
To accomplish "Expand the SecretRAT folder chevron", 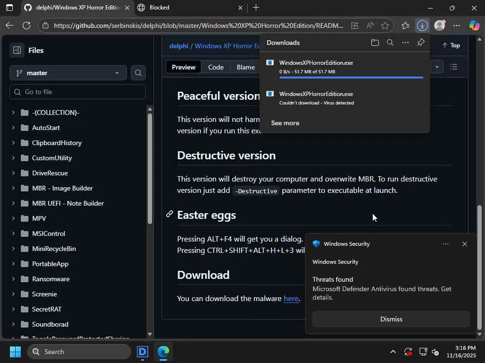I will point(13,309).
